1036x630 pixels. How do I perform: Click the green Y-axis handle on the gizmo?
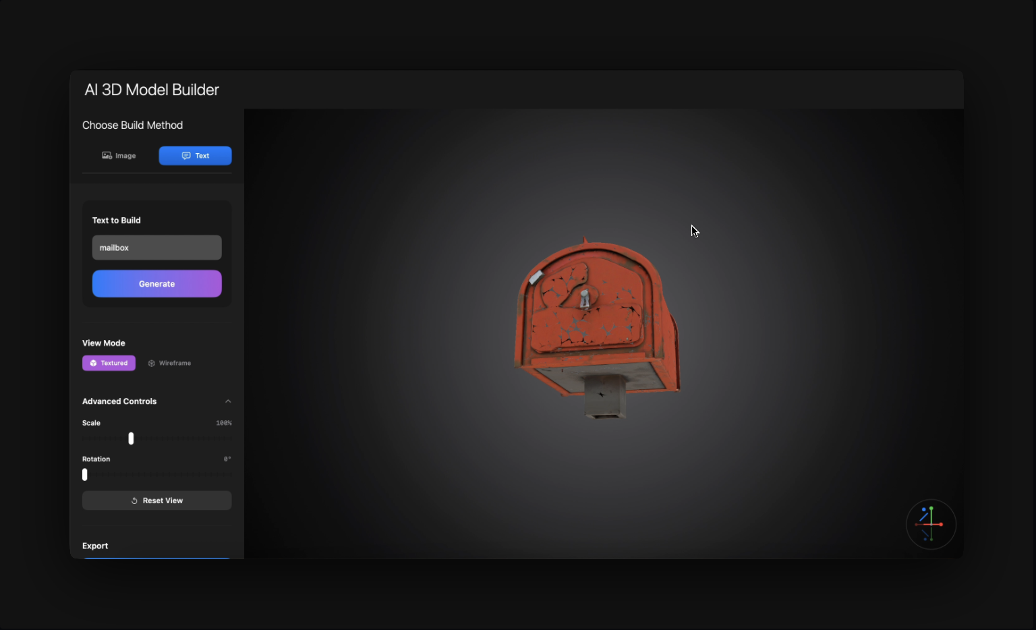coord(931,508)
